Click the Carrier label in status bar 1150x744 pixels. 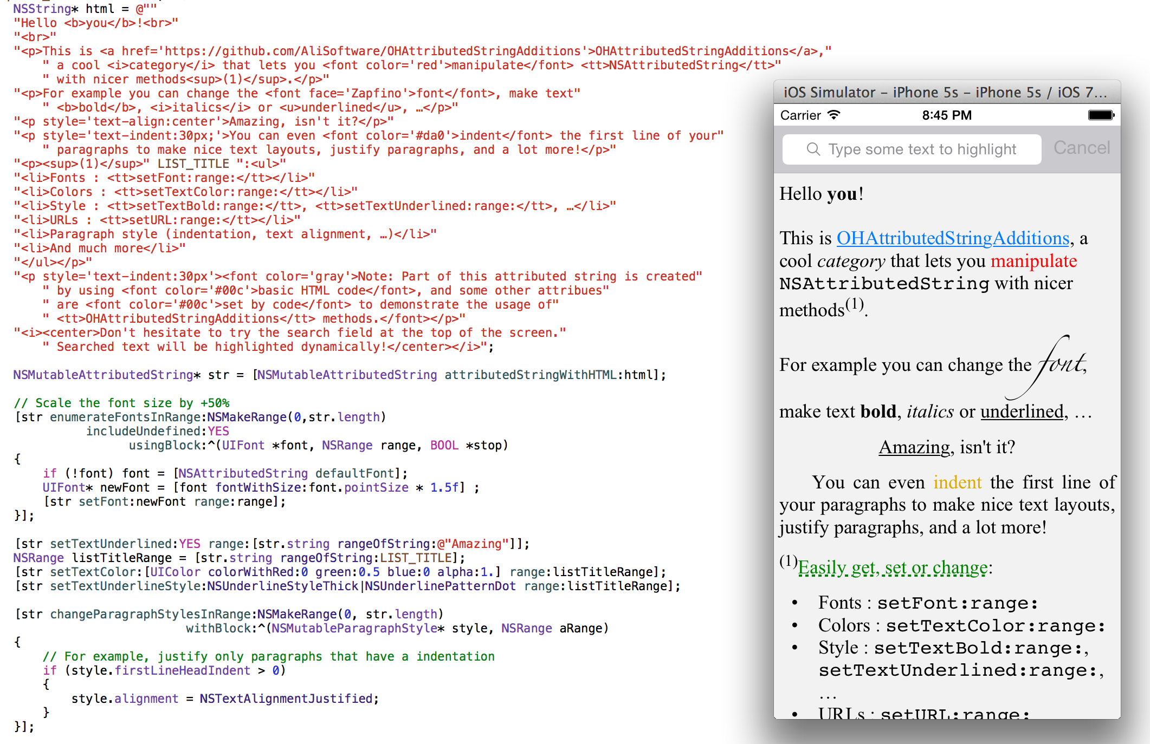pos(800,115)
